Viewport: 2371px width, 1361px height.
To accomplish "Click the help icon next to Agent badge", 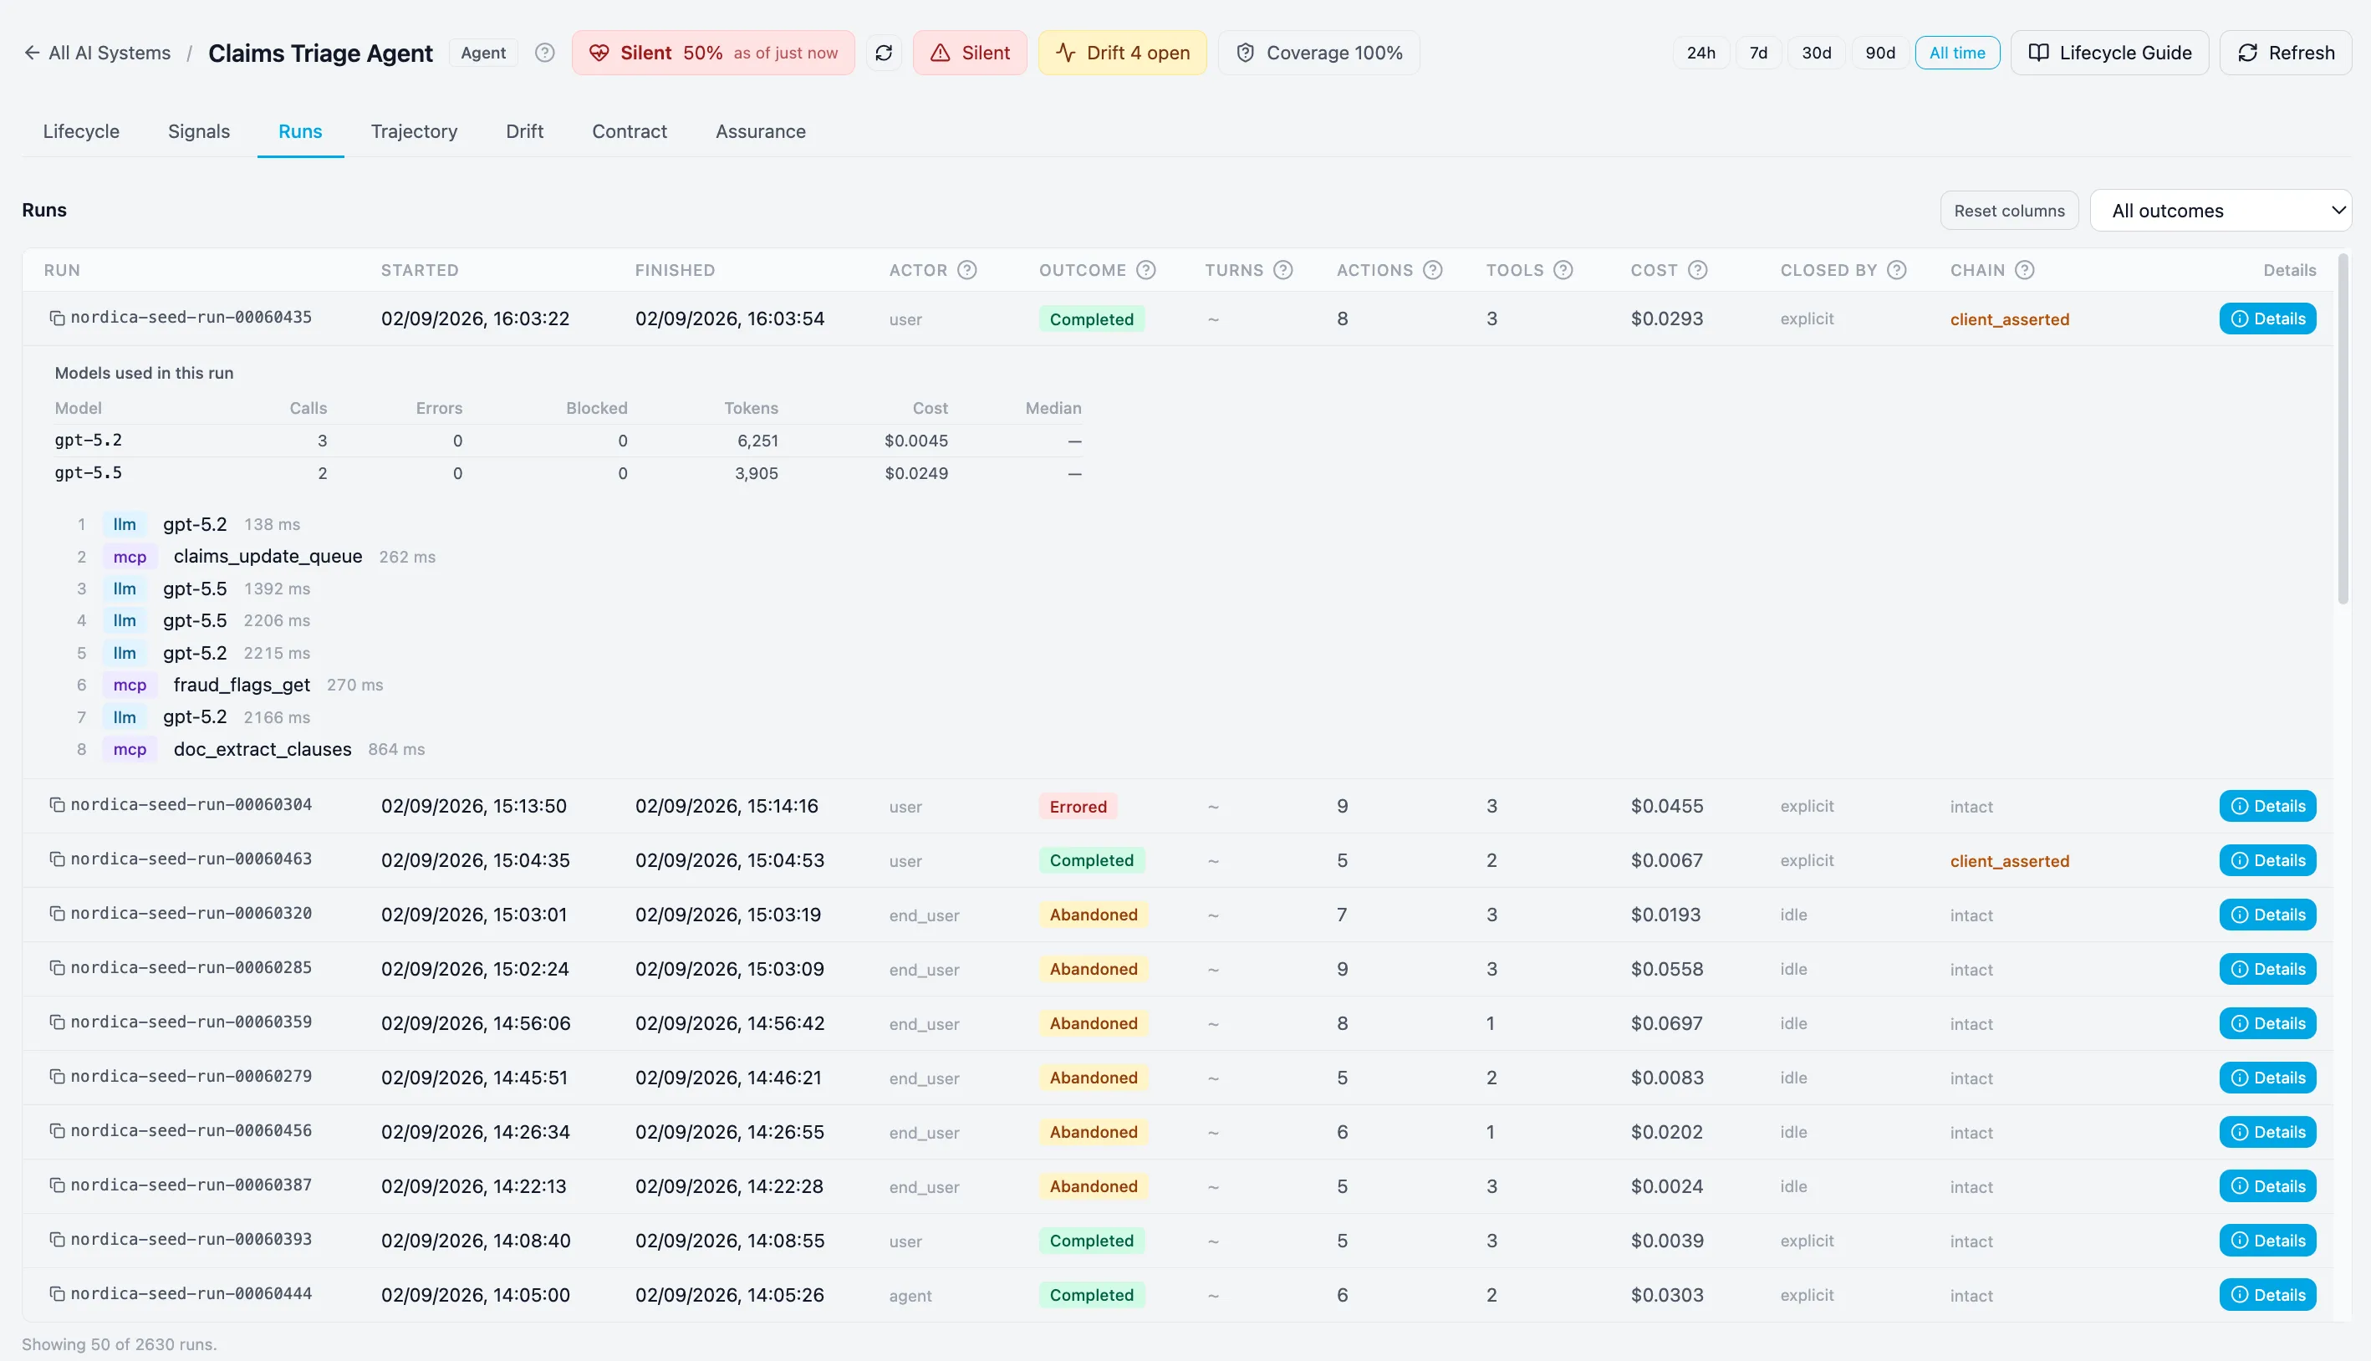I will pos(545,53).
